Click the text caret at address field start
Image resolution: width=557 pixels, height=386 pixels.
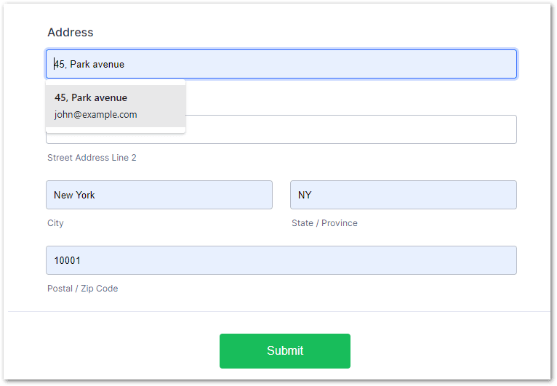pyautogui.click(x=55, y=64)
